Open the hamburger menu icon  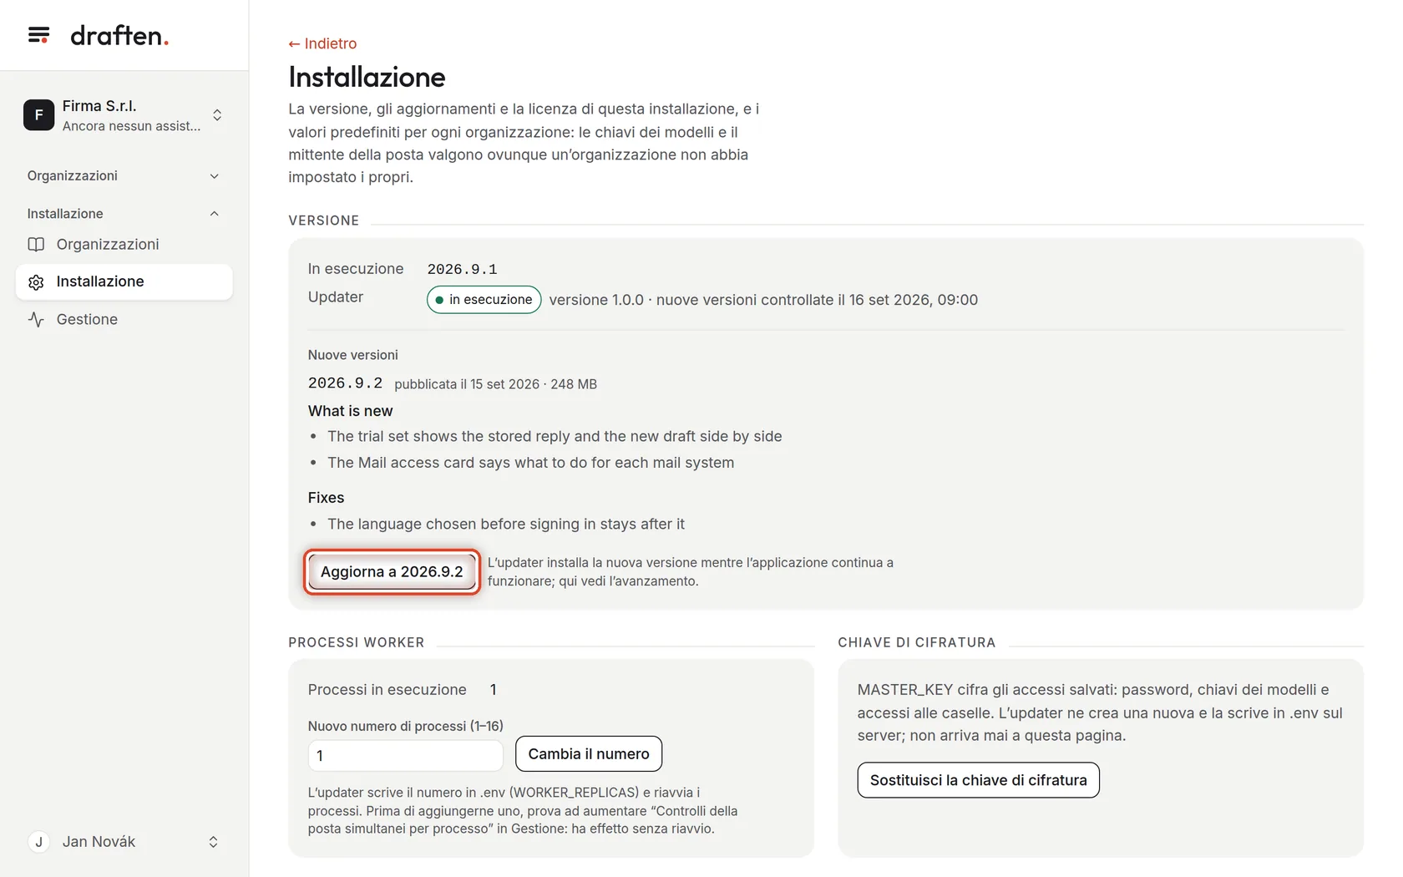tap(38, 35)
